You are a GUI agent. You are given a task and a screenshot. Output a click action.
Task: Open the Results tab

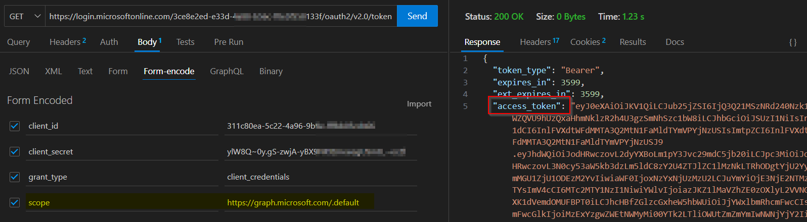tap(633, 42)
